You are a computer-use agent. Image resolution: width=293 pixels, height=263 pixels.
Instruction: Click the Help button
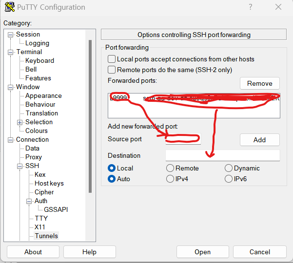click(x=90, y=252)
